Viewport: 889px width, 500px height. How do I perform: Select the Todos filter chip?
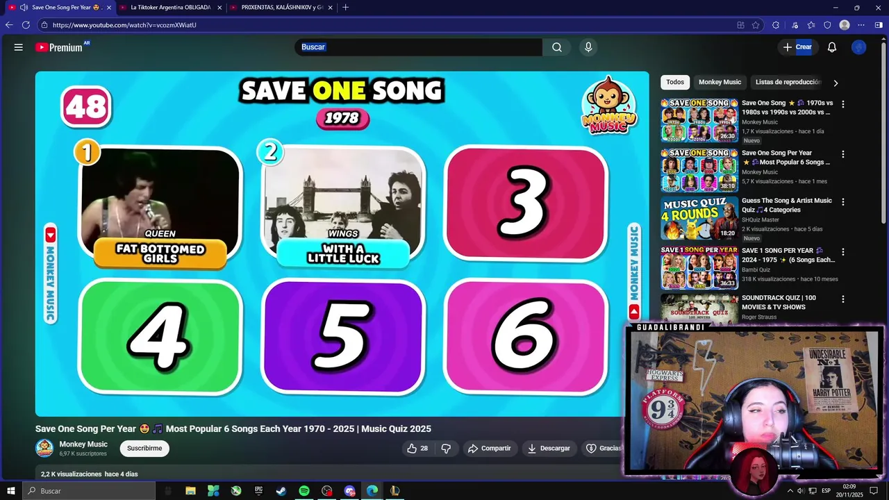coord(675,82)
